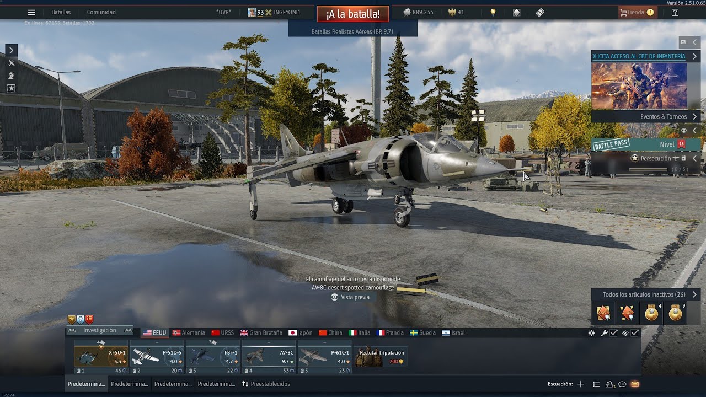Image resolution: width=706 pixels, height=397 pixels.
Task: Click Reclutar tripulación crew slot
Action: (x=381, y=357)
